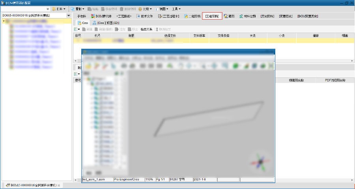Screen dimensions: 355x189
Task: Click the 新建 icon in file toolbar
Action: coord(87,29)
